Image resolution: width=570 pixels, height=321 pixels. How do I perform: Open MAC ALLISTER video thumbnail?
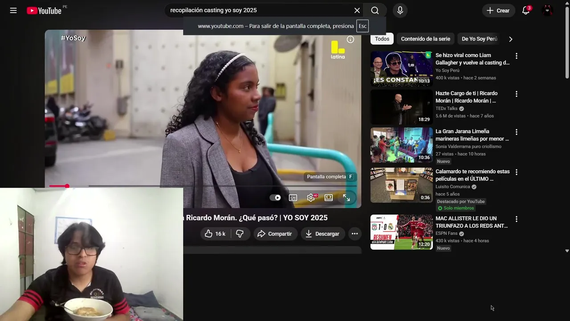[401, 232]
